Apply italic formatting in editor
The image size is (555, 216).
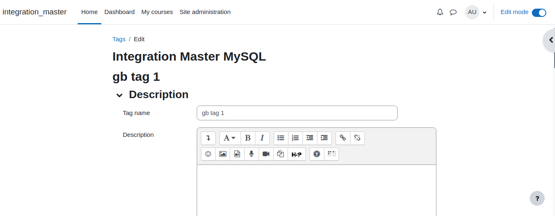pyautogui.click(x=262, y=138)
